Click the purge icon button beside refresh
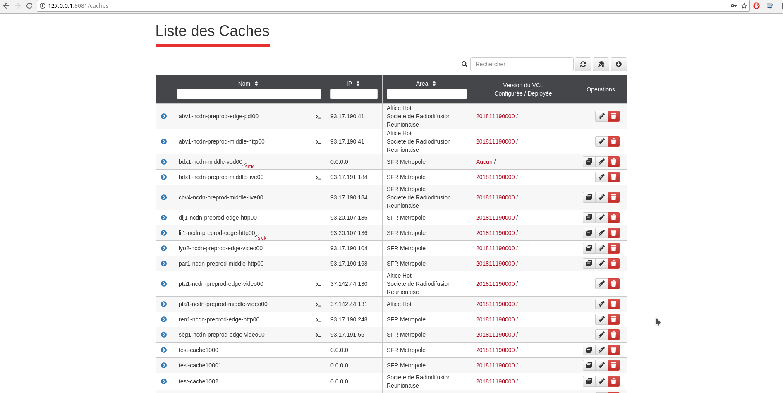 click(601, 64)
